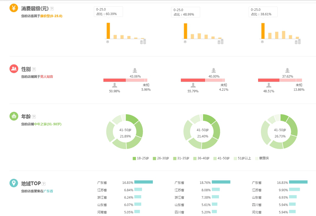Click male silhouette icon above 55.79%
The image size is (316, 216).
[193, 85]
